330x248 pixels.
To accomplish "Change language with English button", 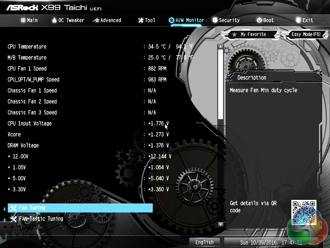I will 205,242.
